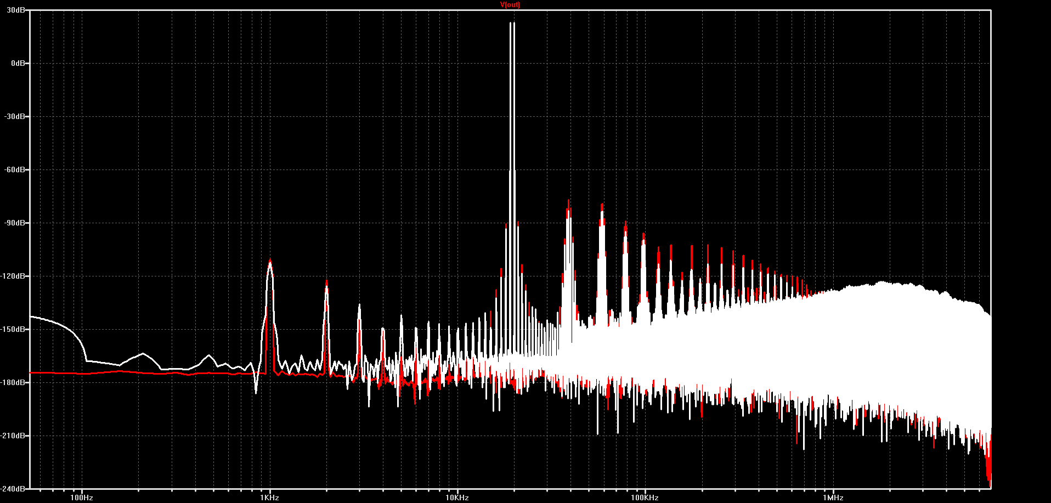Click the 10KHz frequency label
This screenshot has width=1051, height=503.
(x=457, y=498)
